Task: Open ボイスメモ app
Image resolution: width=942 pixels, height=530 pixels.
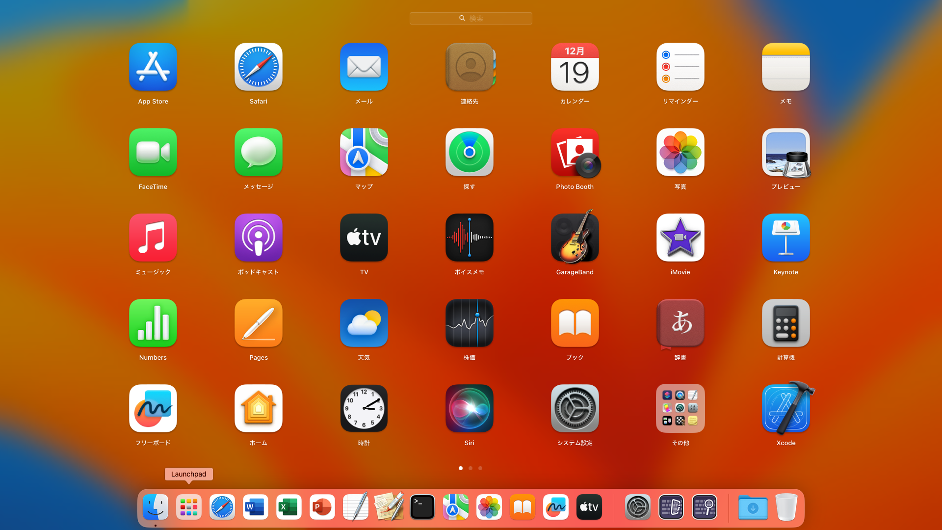Action: (x=470, y=238)
